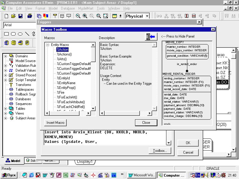The image size is (239, 179).
Task: Select the %ForEachChildRel() macro
Action: click(71, 107)
